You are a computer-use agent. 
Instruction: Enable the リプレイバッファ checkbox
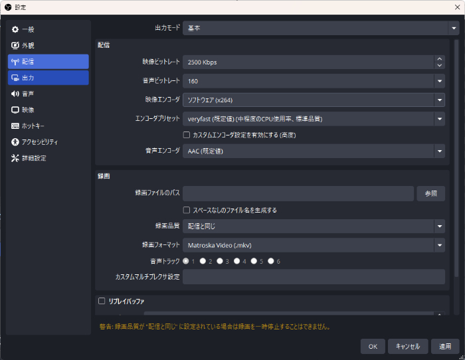102,301
